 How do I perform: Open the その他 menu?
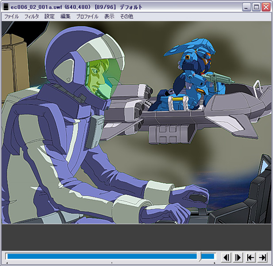click(x=126, y=16)
